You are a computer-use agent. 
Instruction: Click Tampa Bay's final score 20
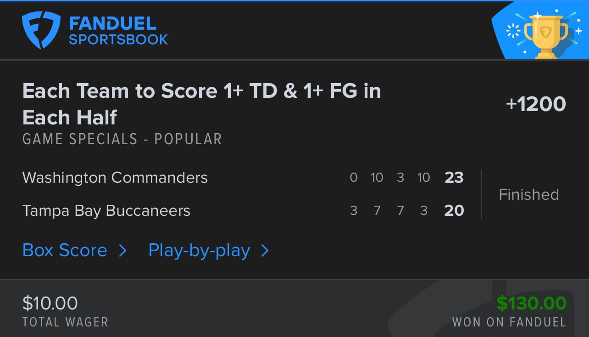point(454,211)
